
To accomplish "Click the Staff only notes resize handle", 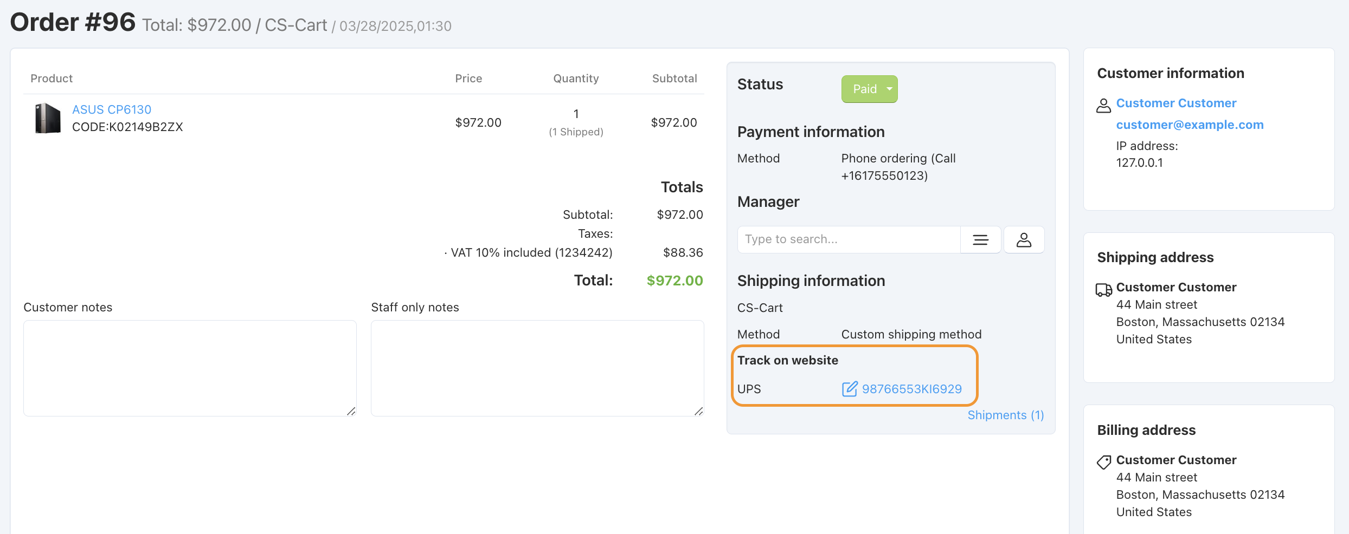I will [699, 411].
